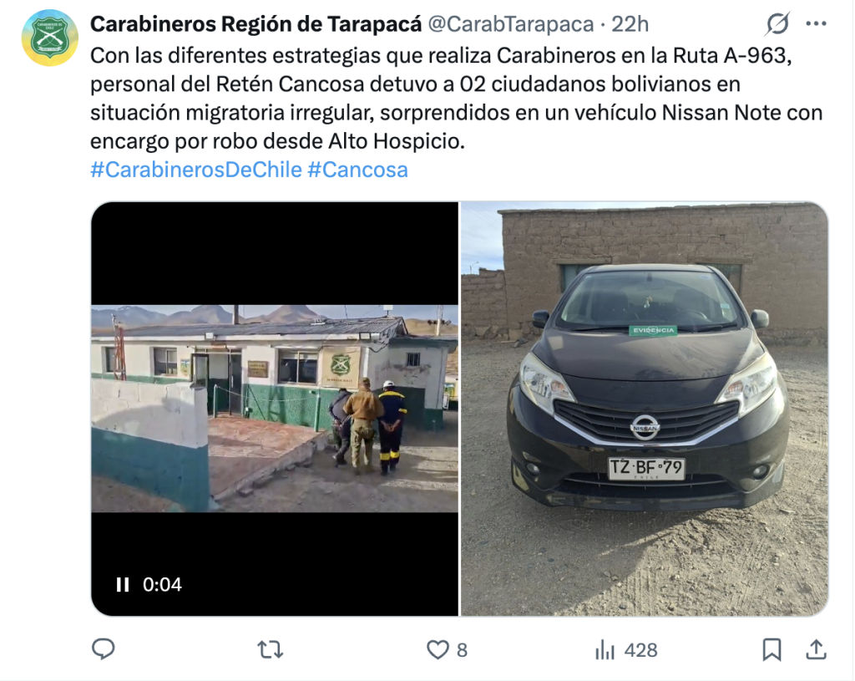Screen dimensions: 855x681
Task: Click the repost arrows icon
Action: pyautogui.click(x=270, y=650)
